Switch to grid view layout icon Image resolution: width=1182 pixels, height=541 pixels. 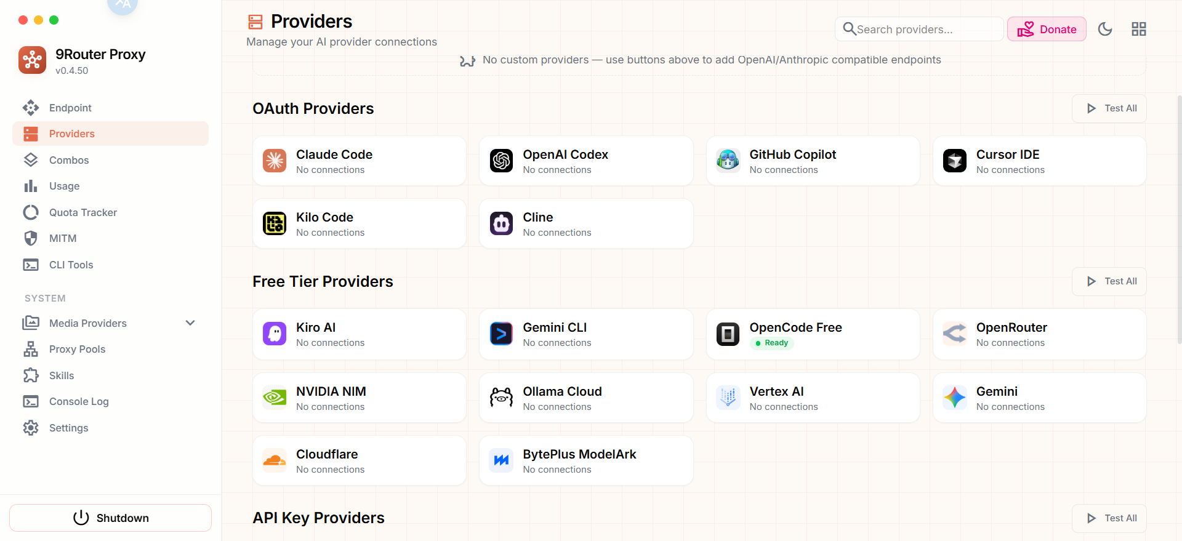coord(1139,29)
